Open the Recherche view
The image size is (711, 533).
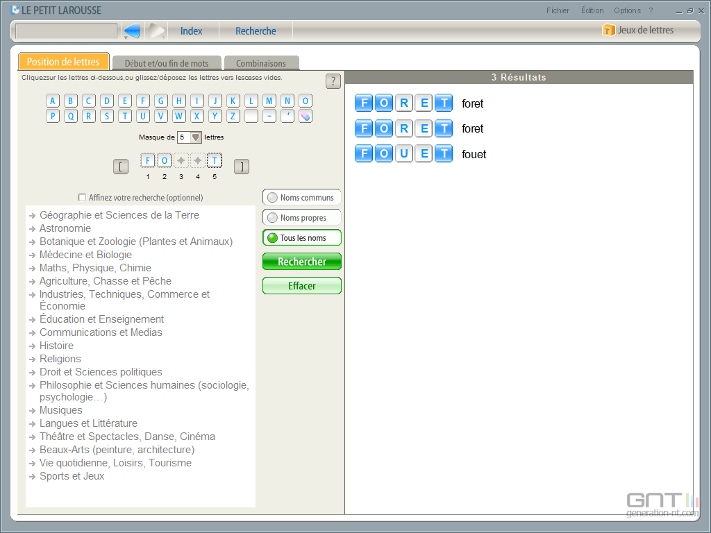tap(256, 31)
